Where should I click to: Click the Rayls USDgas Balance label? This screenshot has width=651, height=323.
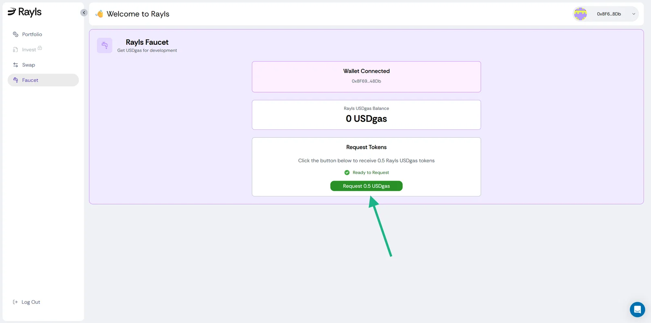366,109
